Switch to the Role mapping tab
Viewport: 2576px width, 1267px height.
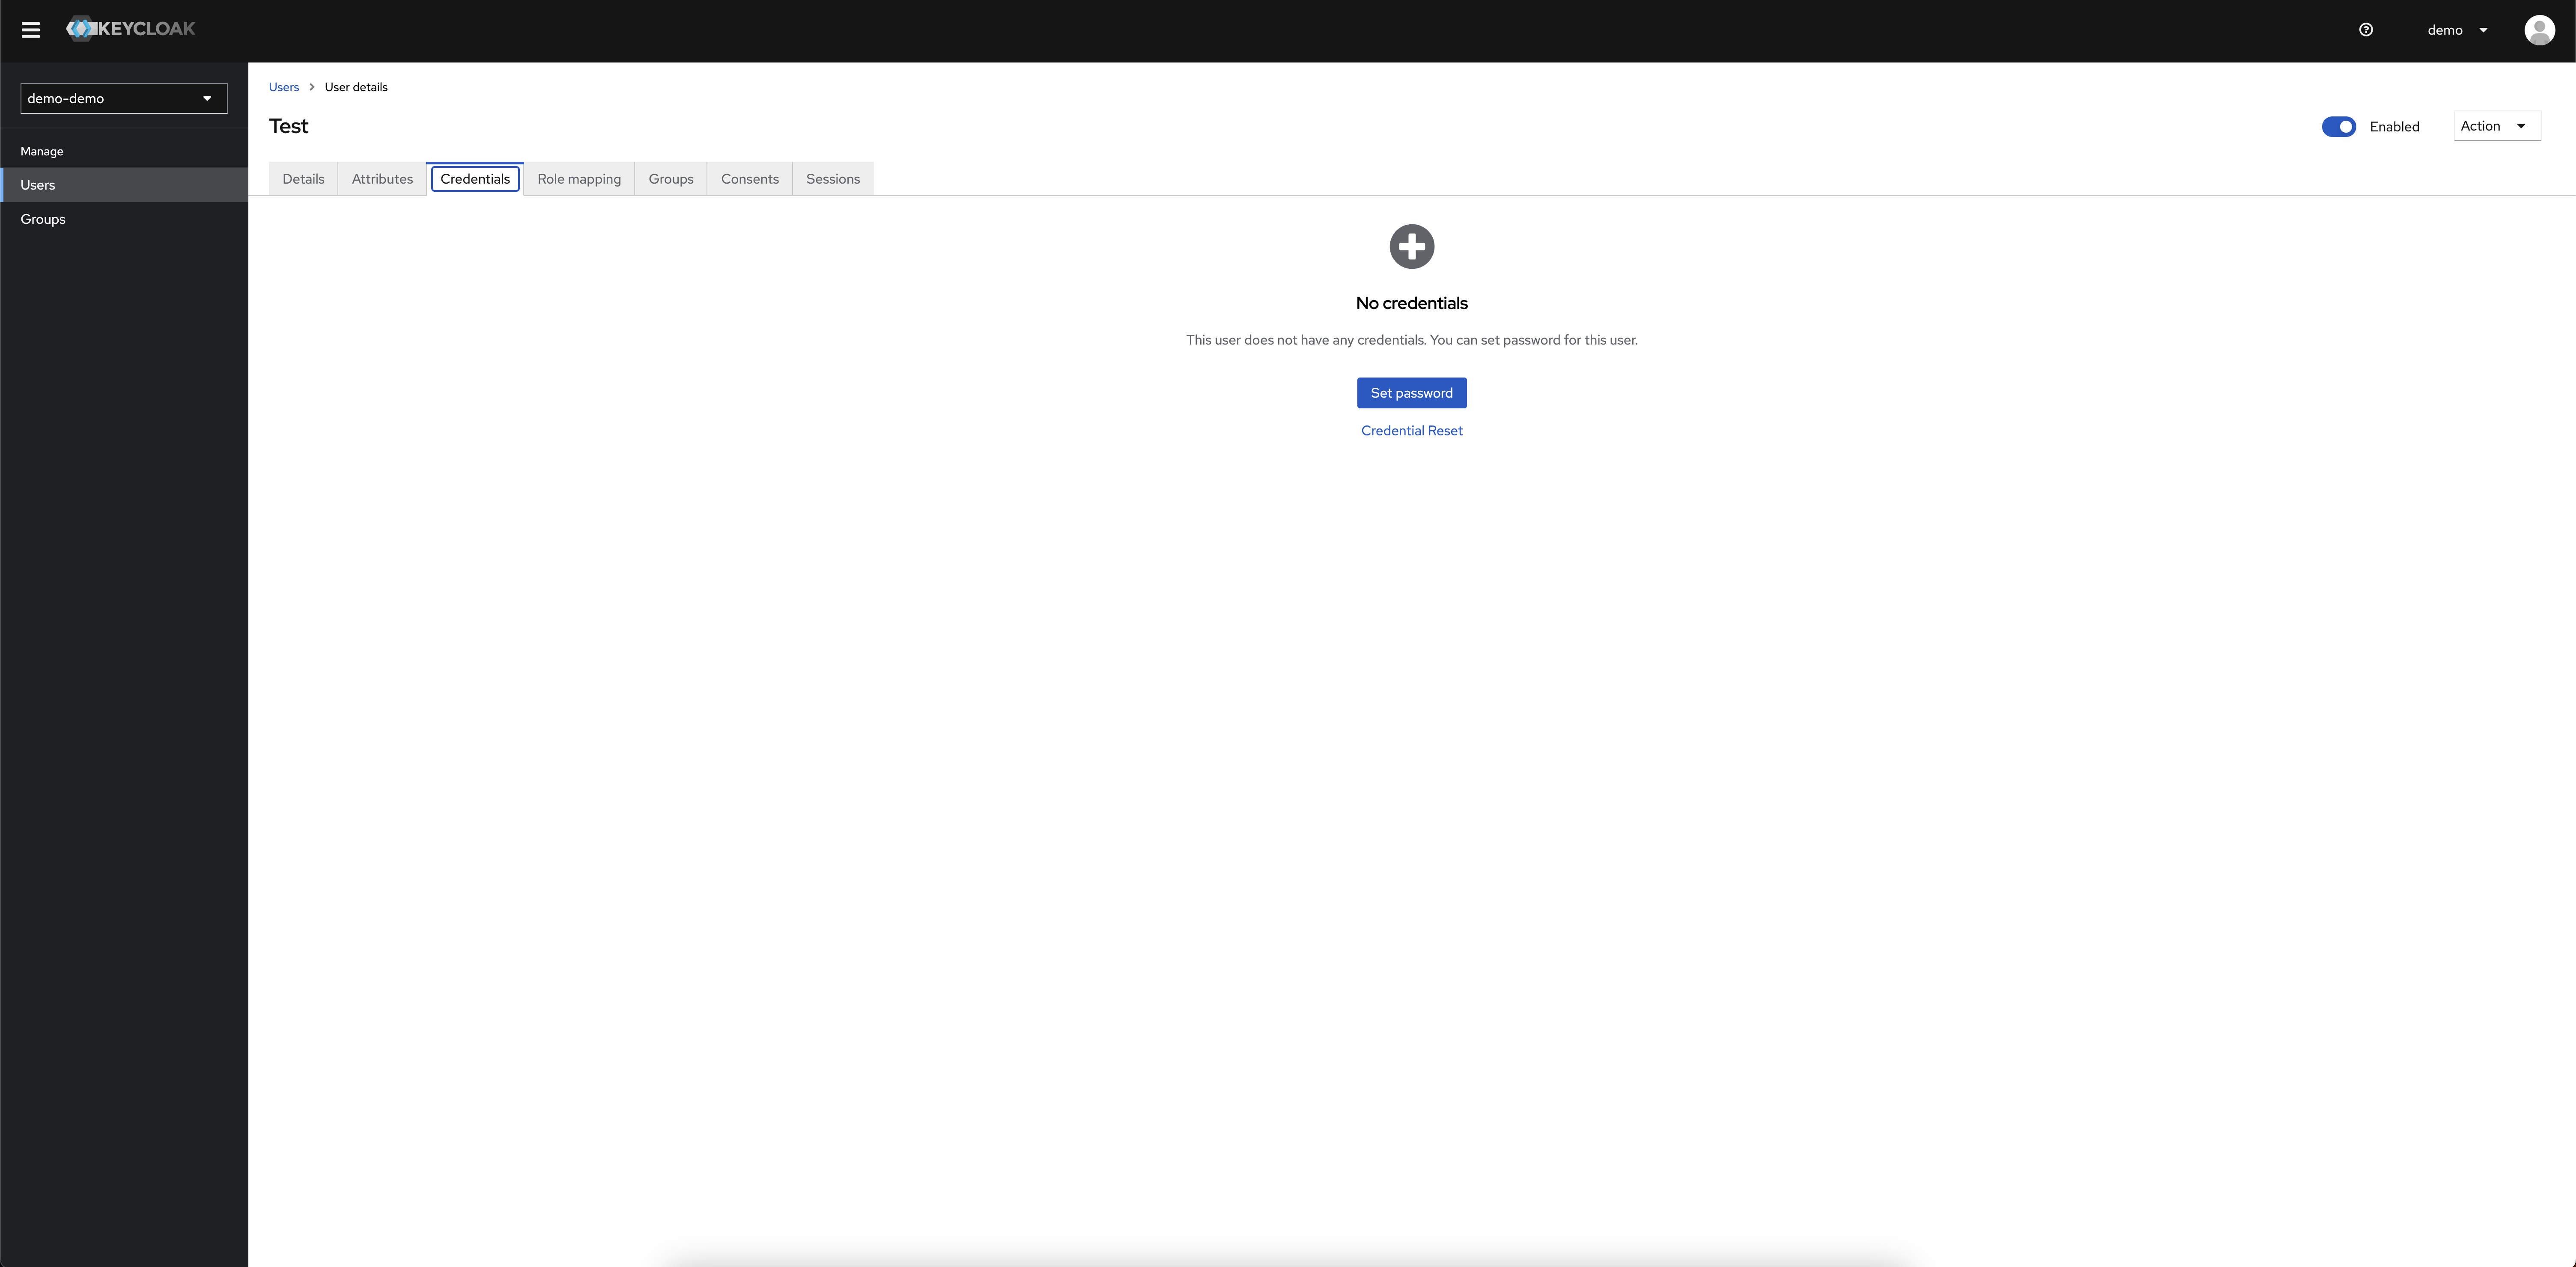pyautogui.click(x=578, y=178)
